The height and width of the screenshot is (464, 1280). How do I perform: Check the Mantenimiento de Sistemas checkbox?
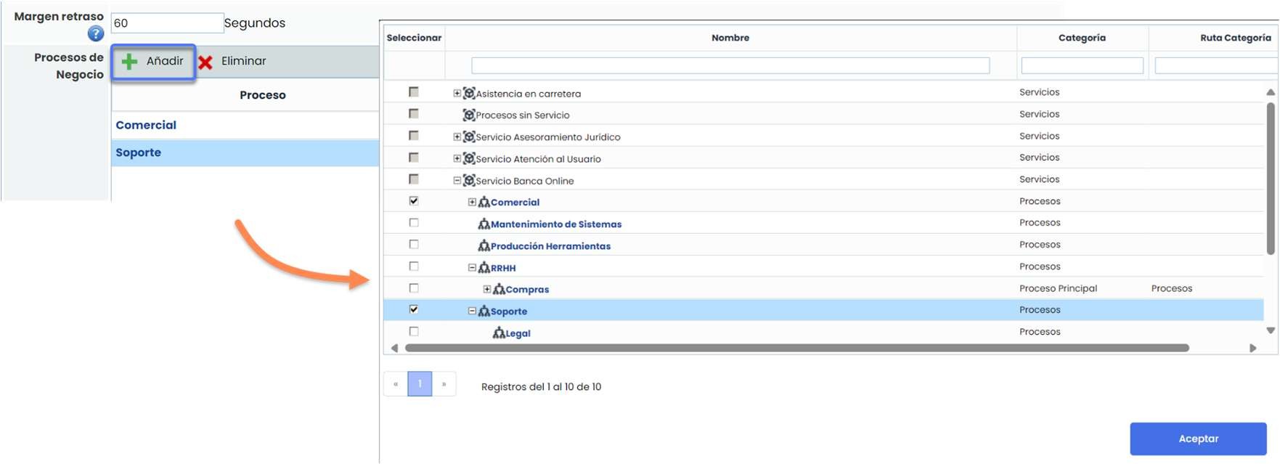click(x=414, y=223)
